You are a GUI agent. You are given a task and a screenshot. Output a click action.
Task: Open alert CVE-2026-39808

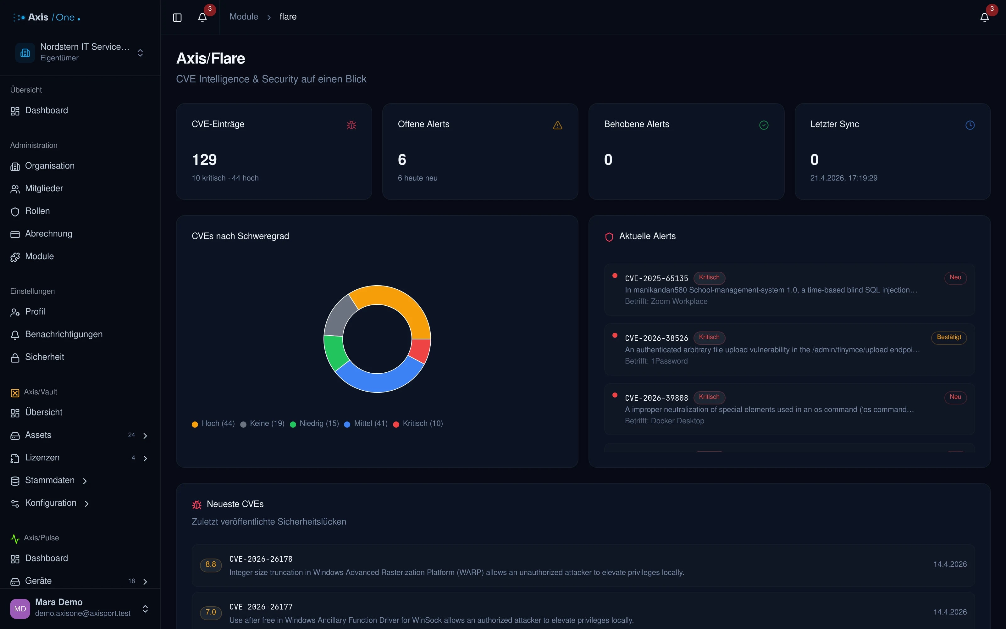point(789,409)
